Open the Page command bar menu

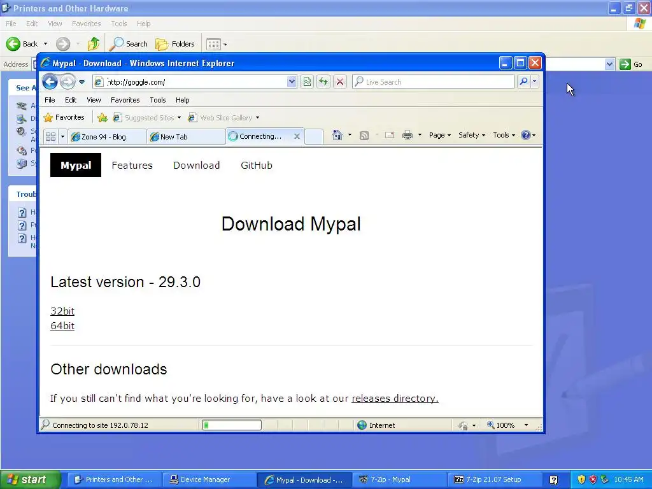pyautogui.click(x=440, y=135)
